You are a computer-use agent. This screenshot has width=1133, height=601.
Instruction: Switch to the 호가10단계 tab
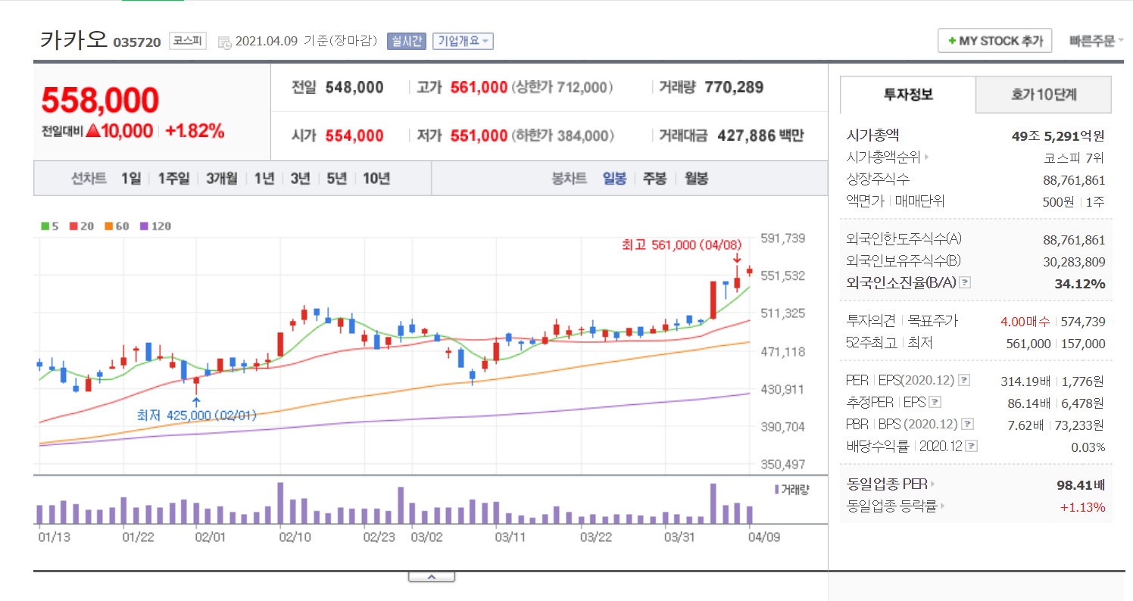click(1044, 95)
